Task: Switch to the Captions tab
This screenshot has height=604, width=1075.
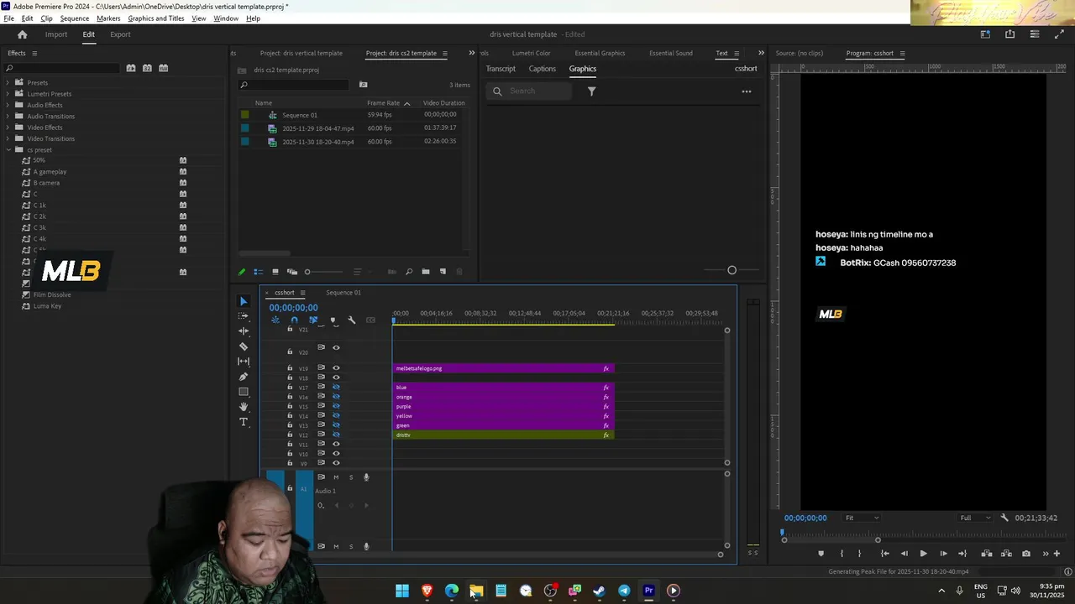Action: pyautogui.click(x=542, y=69)
